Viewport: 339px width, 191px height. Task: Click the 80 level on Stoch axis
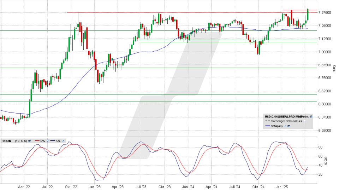(x=320, y=147)
